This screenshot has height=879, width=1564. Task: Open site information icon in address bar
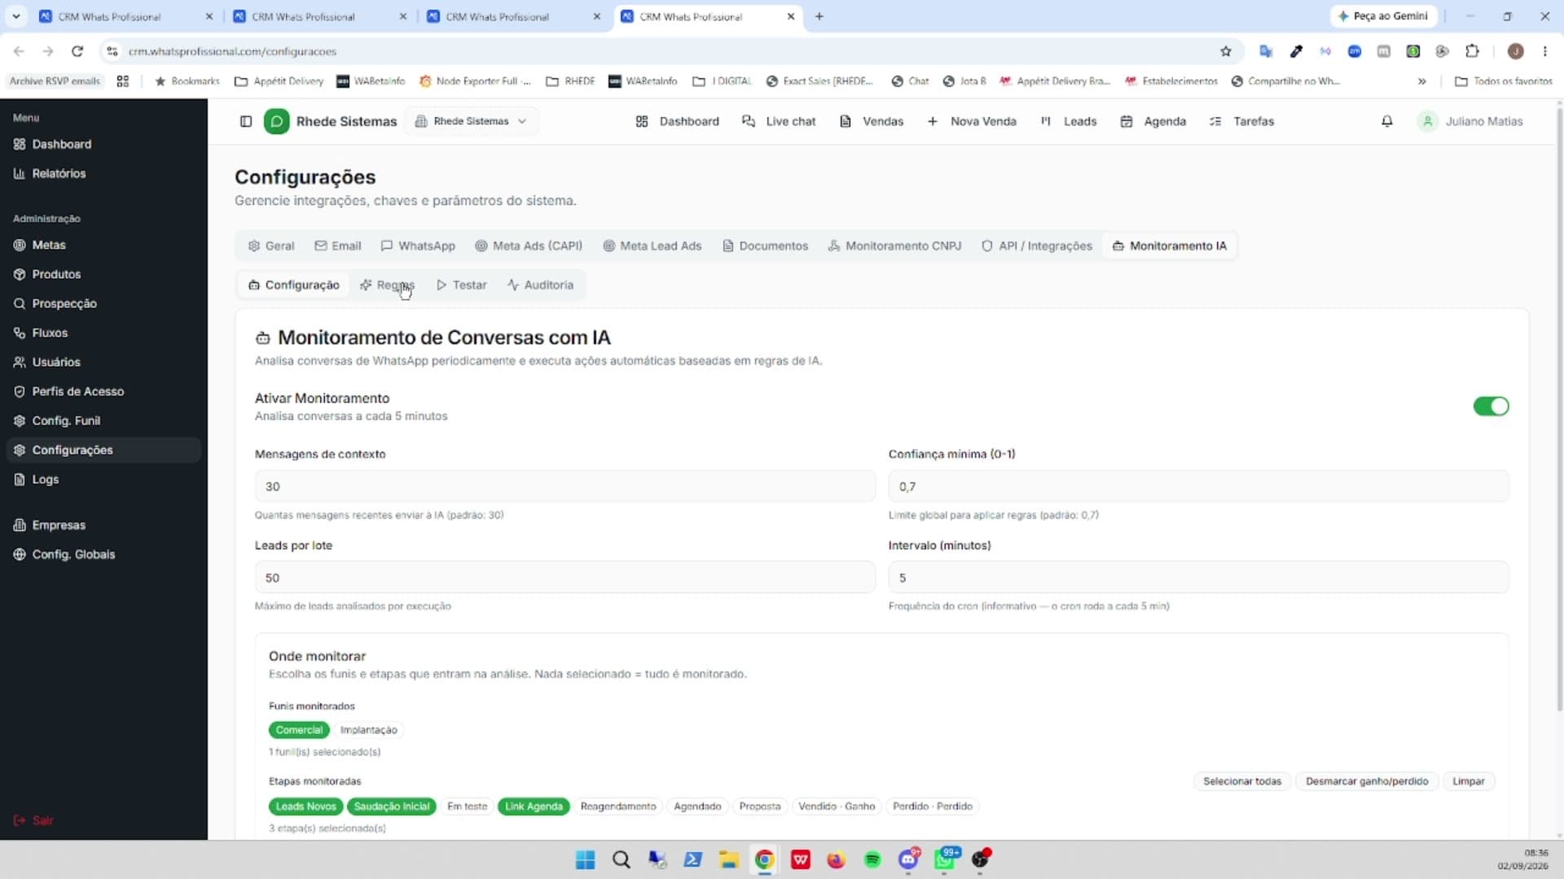[x=113, y=51]
